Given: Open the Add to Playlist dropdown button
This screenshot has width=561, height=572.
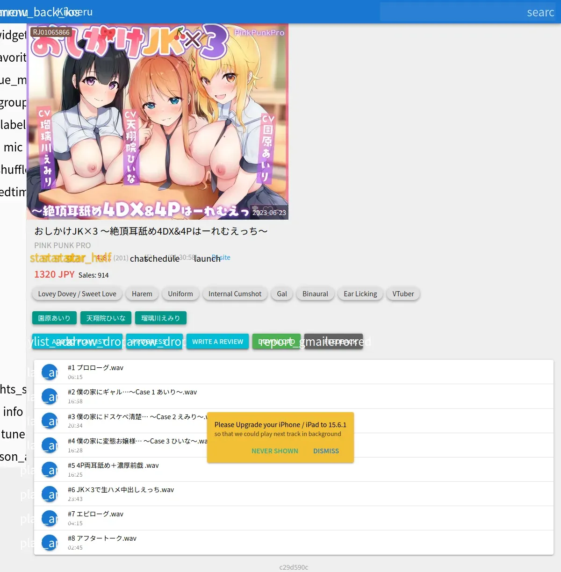Looking at the screenshot, I should (77, 342).
